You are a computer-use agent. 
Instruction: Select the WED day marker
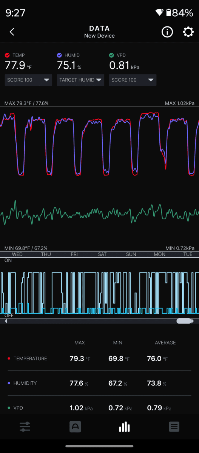17,254
